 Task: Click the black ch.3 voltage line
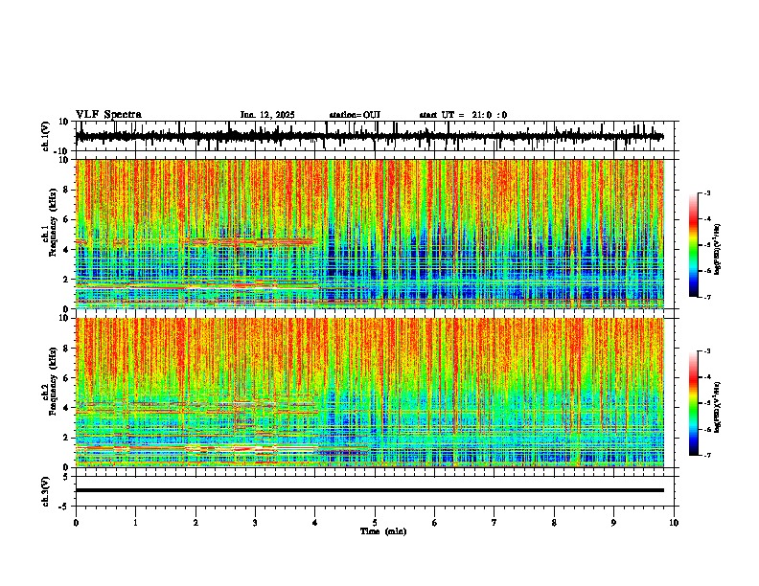click(x=369, y=490)
